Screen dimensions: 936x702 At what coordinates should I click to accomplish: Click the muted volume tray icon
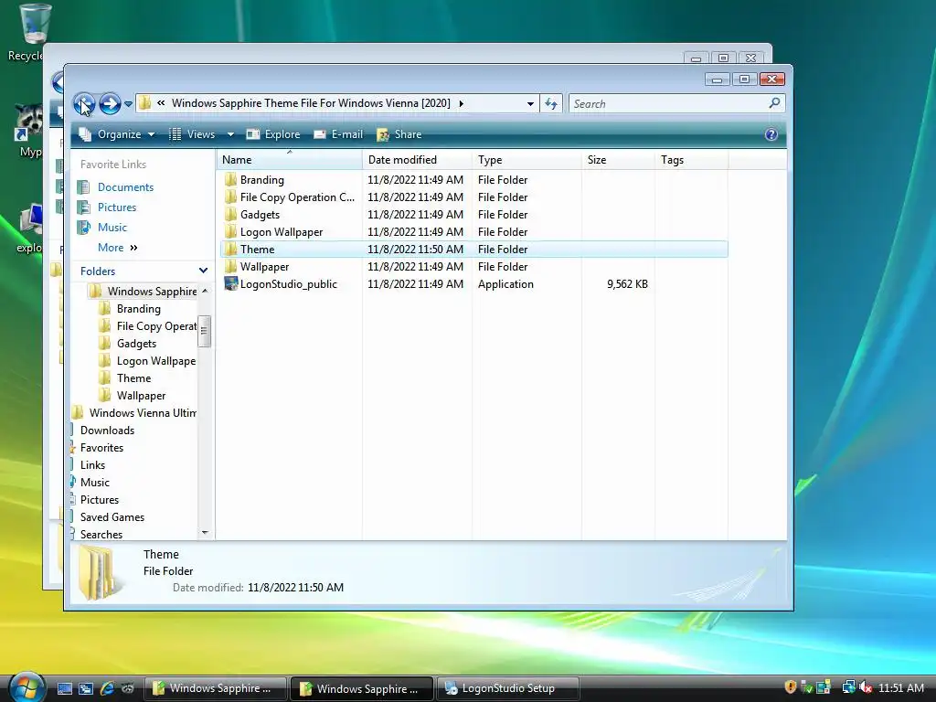tap(866, 687)
